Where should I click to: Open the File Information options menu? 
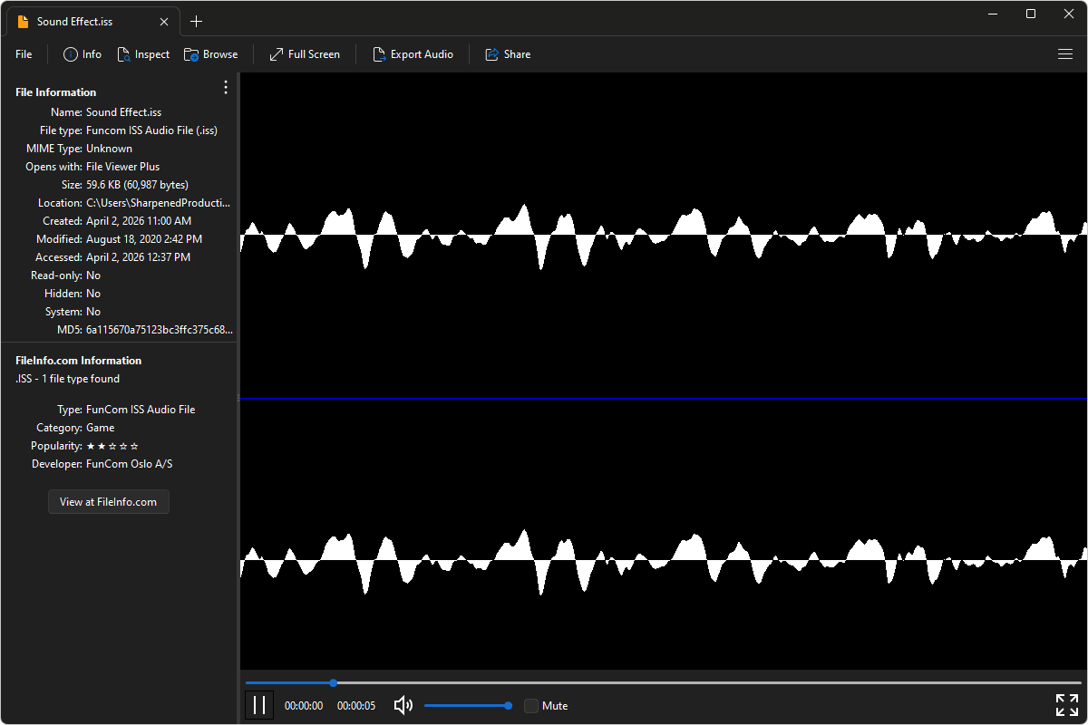pyautogui.click(x=225, y=86)
